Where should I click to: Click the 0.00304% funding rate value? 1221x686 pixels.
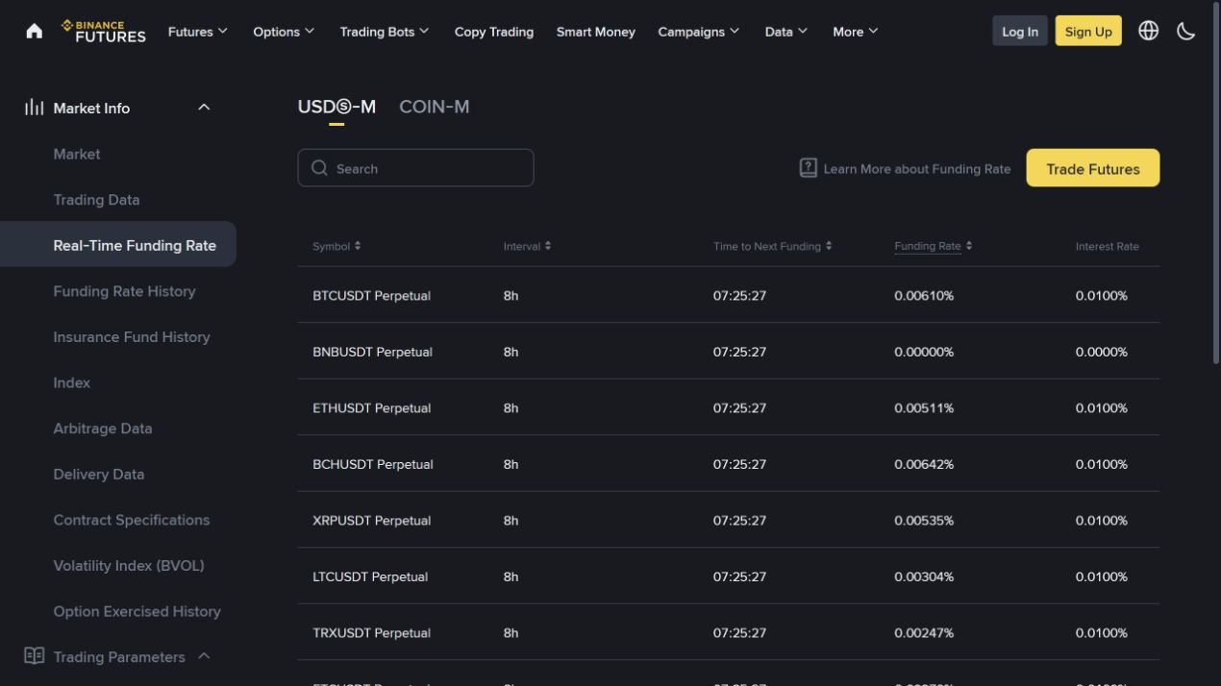(924, 576)
